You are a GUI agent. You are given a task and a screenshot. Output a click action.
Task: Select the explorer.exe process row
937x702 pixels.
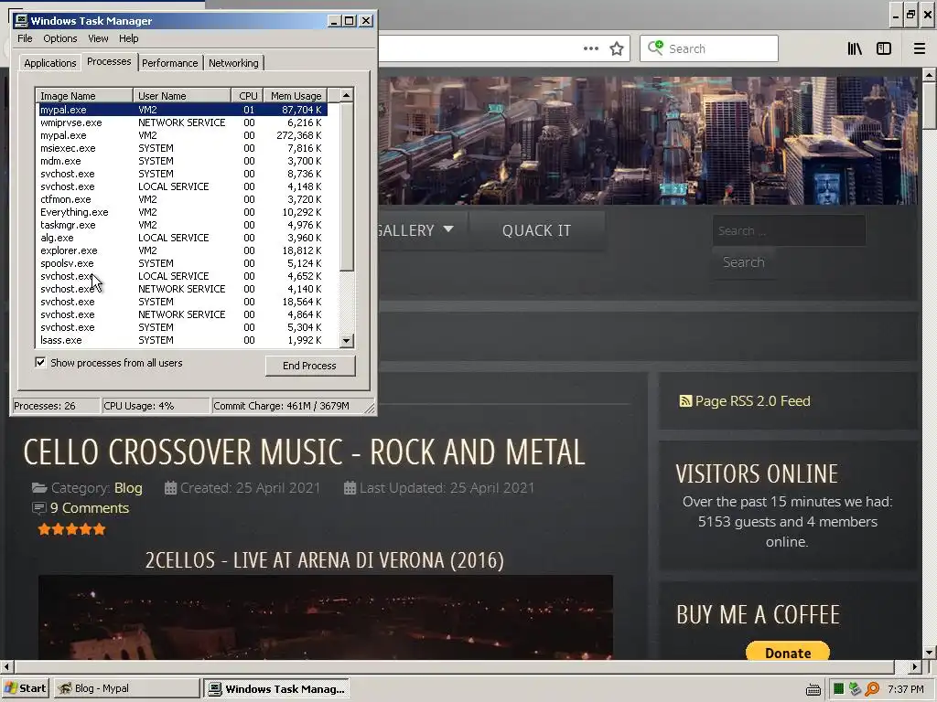click(x=183, y=250)
